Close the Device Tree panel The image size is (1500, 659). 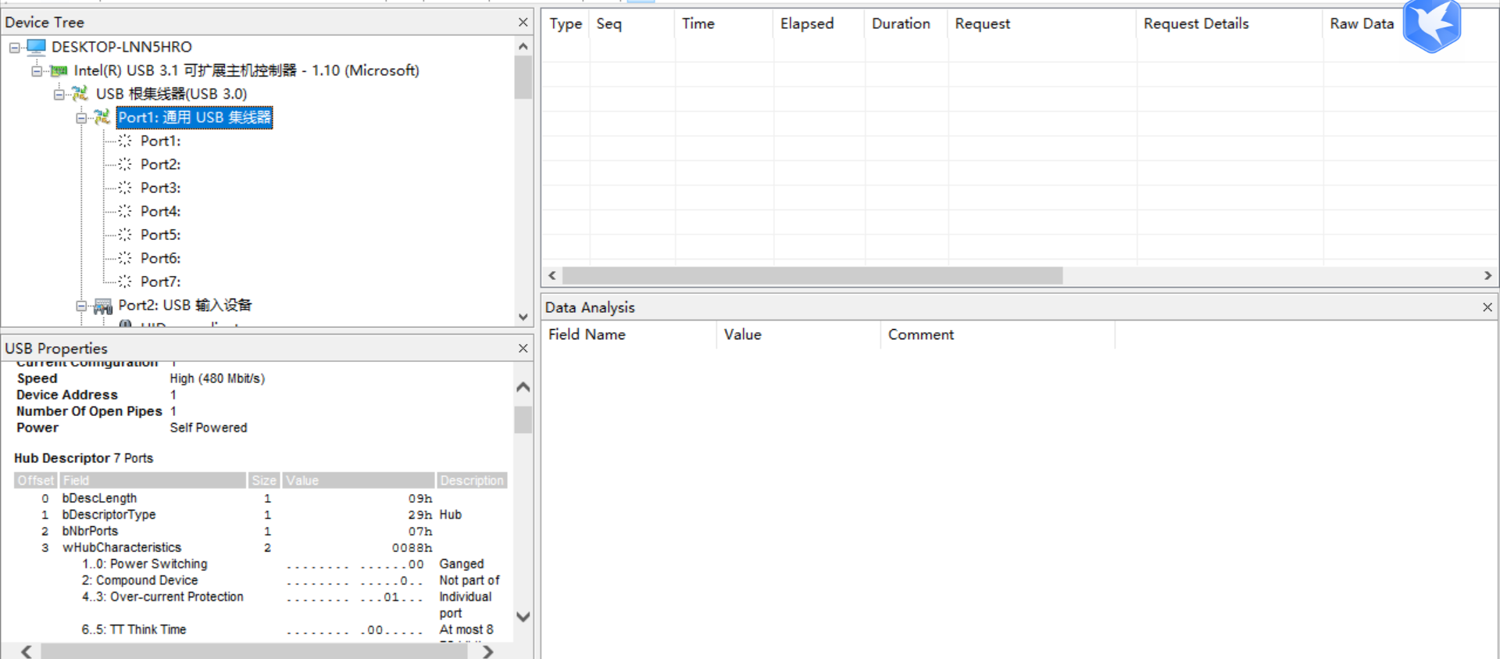pyautogui.click(x=523, y=23)
